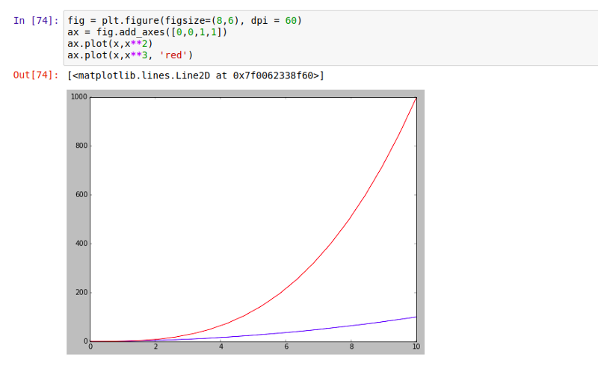Screen dimensions: 598x366
Task: Click the x-axis tick label 10
Action: point(416,347)
